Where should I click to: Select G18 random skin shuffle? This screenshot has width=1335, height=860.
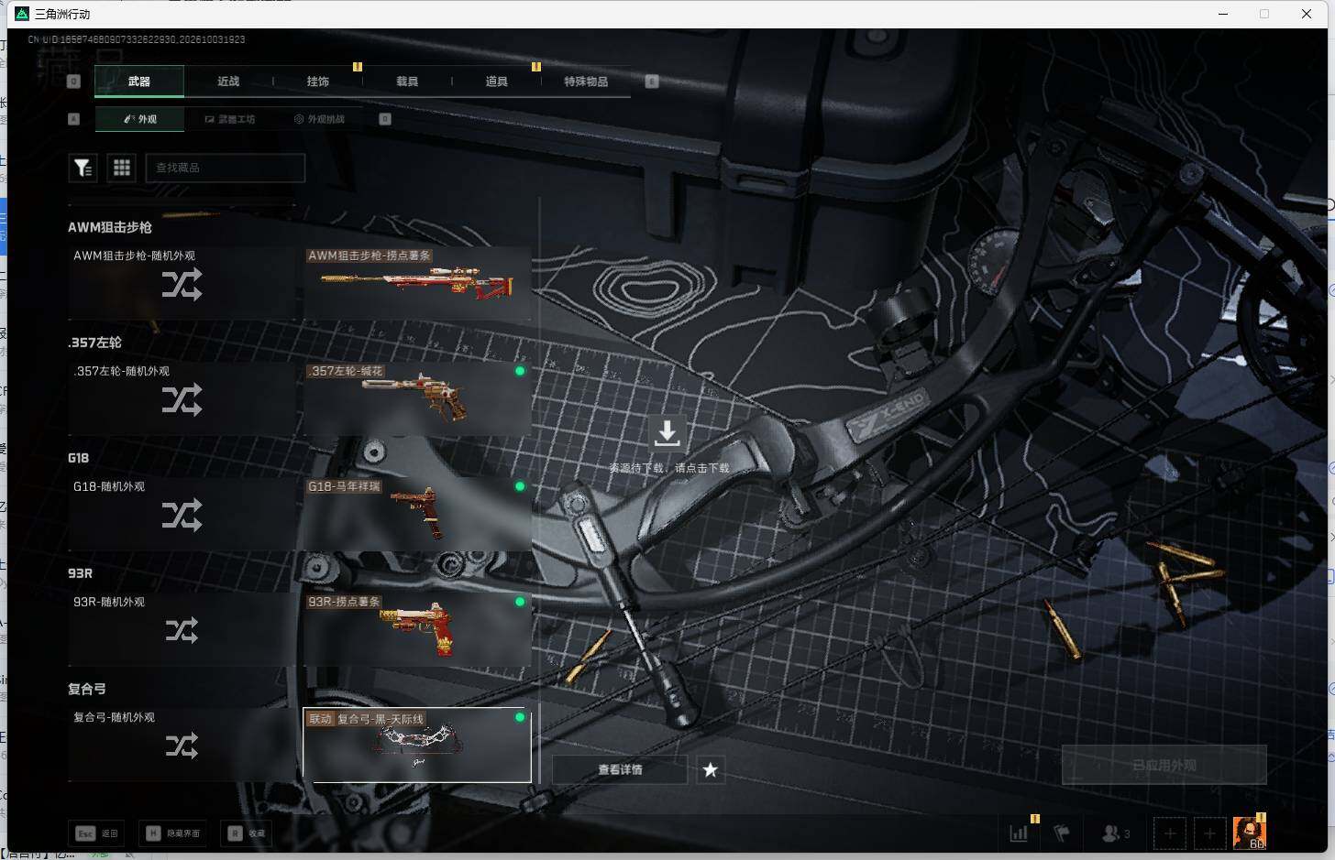tap(182, 514)
